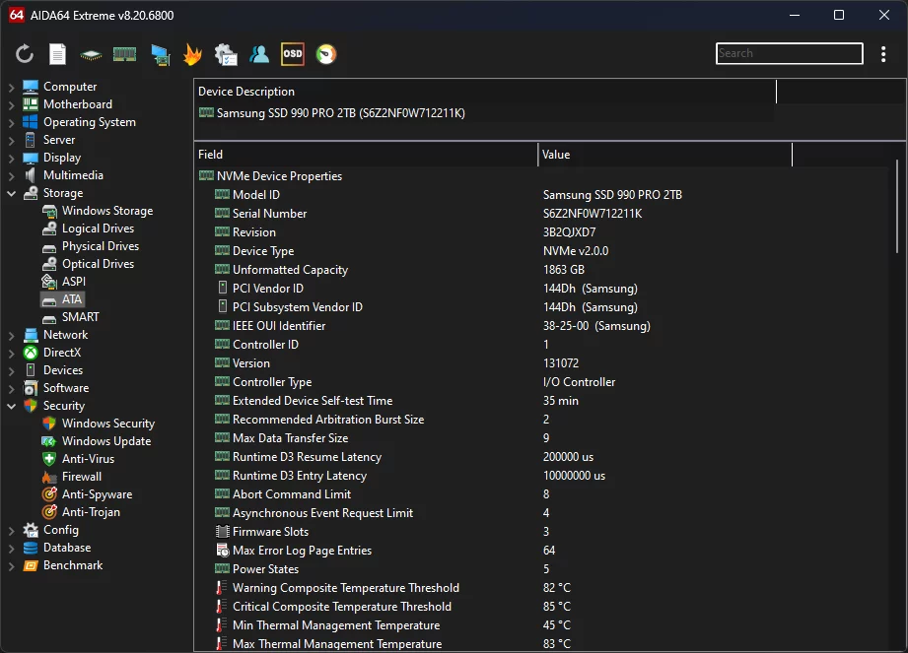
Task: Click the gauge meter toolbar icon
Action: [x=325, y=54]
